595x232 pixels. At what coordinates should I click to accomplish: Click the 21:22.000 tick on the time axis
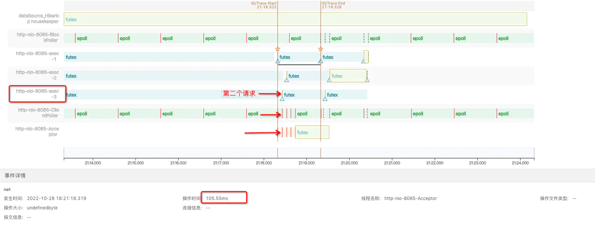(x=435, y=163)
